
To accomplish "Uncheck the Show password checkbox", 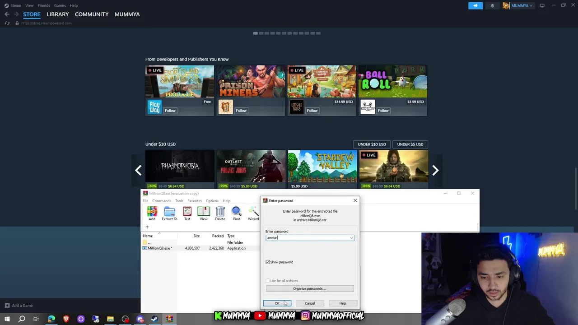I will point(268,262).
